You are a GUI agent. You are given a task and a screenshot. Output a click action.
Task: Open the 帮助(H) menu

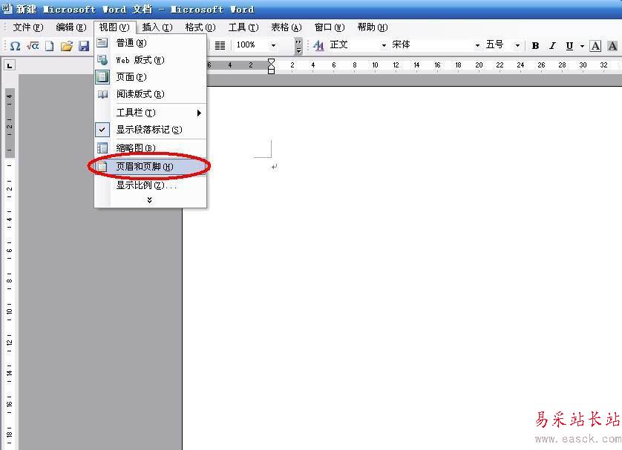(372, 27)
